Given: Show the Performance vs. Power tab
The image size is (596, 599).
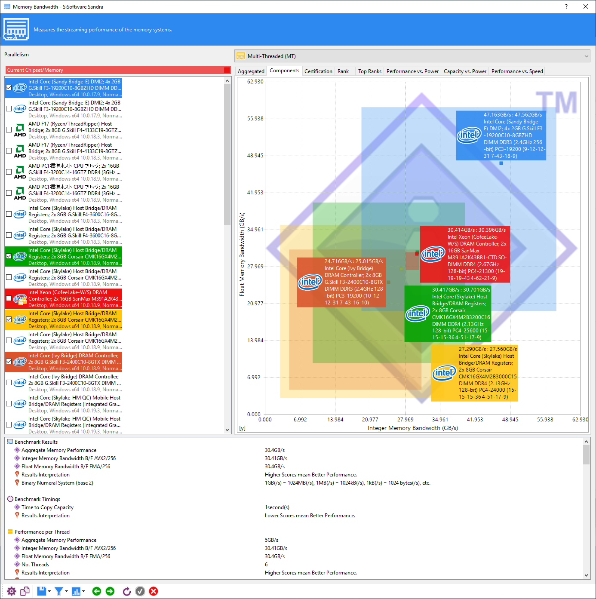Looking at the screenshot, I should click(x=413, y=71).
